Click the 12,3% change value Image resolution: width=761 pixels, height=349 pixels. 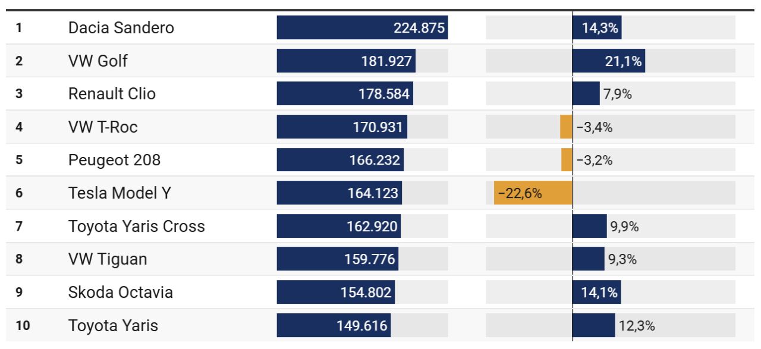click(637, 325)
